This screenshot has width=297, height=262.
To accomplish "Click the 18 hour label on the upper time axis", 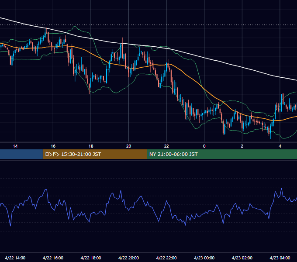I will pyautogui.click(x=91, y=146).
